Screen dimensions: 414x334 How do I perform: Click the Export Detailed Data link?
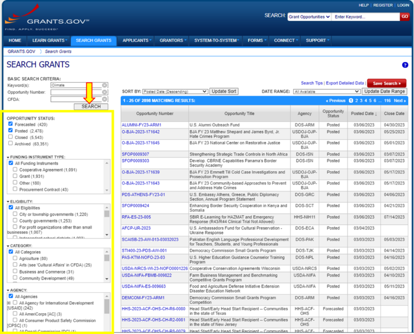click(x=345, y=83)
